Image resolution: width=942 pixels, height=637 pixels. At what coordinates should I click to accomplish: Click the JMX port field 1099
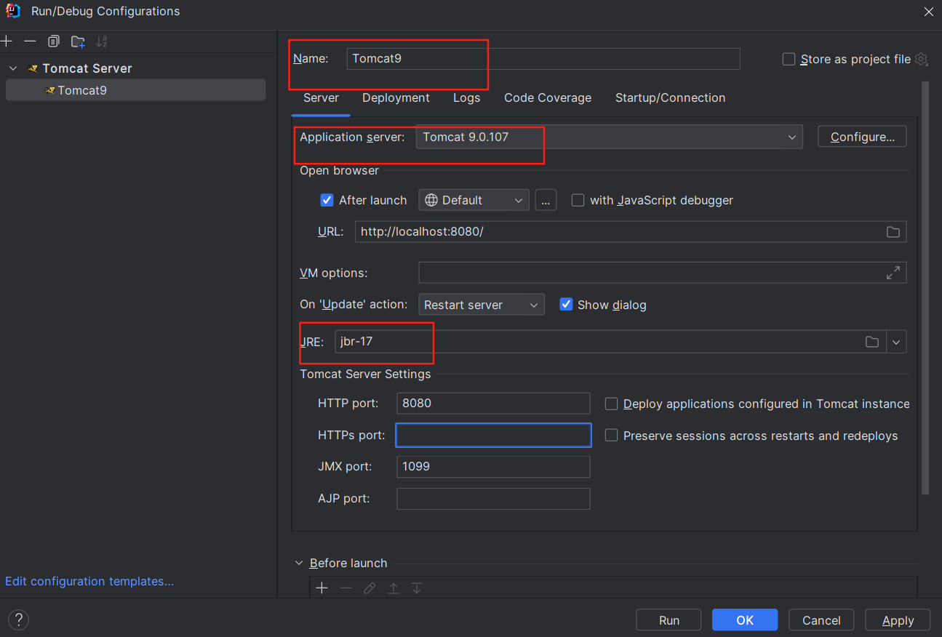[x=493, y=467]
